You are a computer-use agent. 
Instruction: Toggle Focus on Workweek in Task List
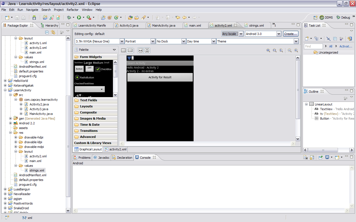pos(342,39)
